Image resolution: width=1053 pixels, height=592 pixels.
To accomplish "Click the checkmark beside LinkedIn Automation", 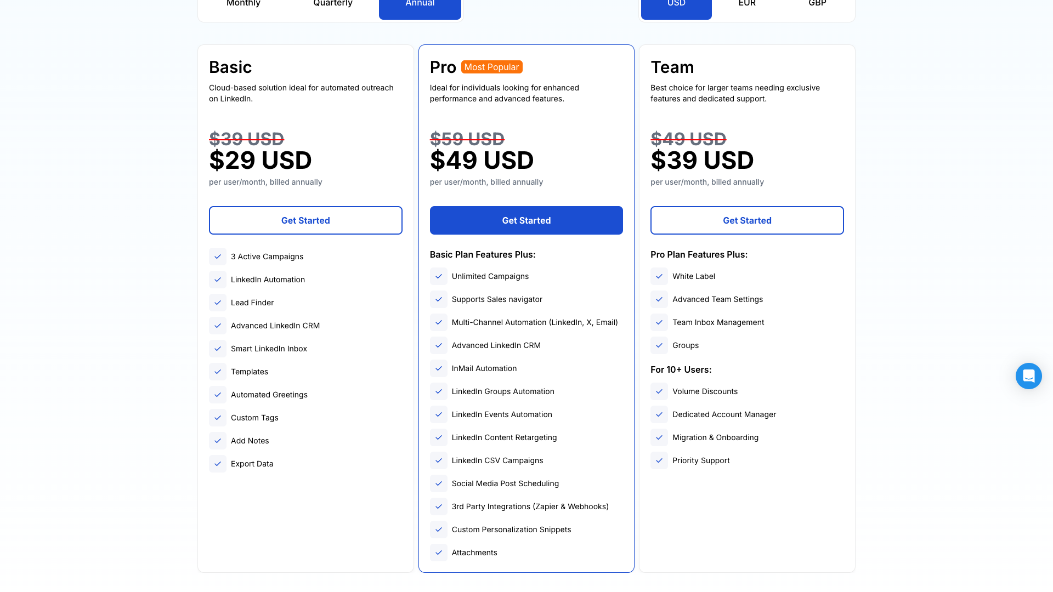I will pyautogui.click(x=218, y=280).
